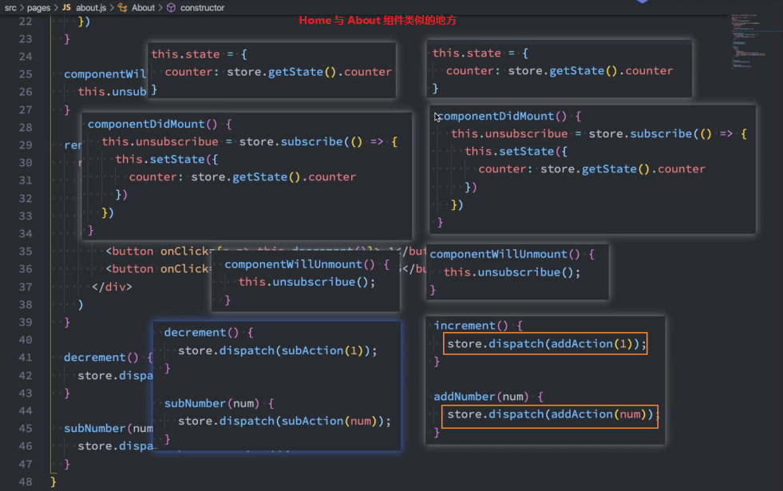783x491 pixels.
Task: Select line number 45 in gutter
Action: click(26, 428)
